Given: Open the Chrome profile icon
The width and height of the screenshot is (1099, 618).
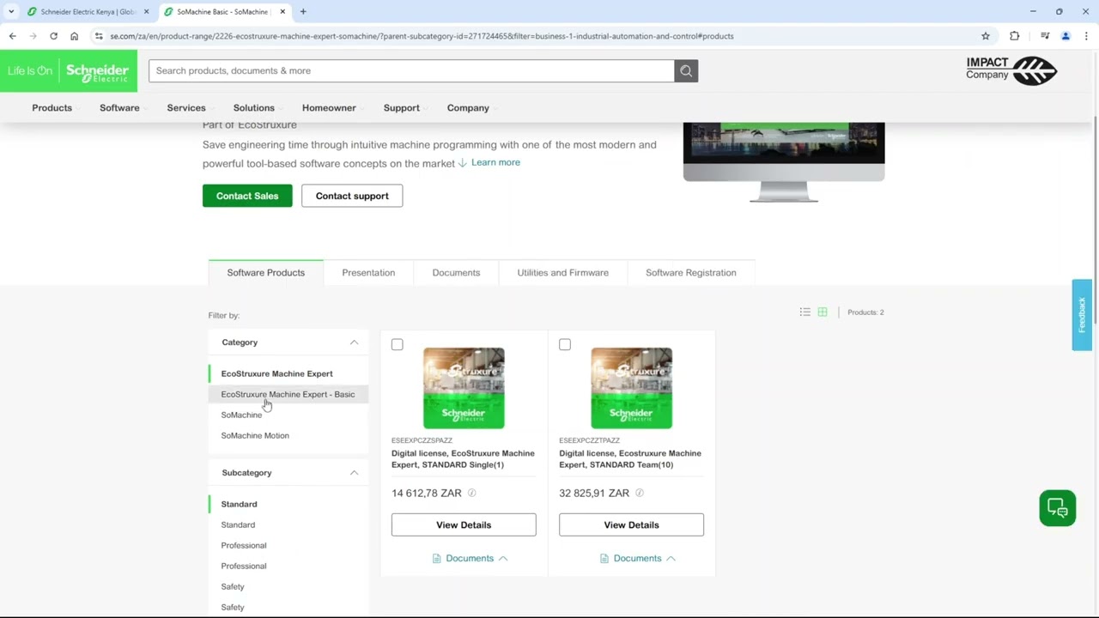Looking at the screenshot, I should (x=1066, y=36).
